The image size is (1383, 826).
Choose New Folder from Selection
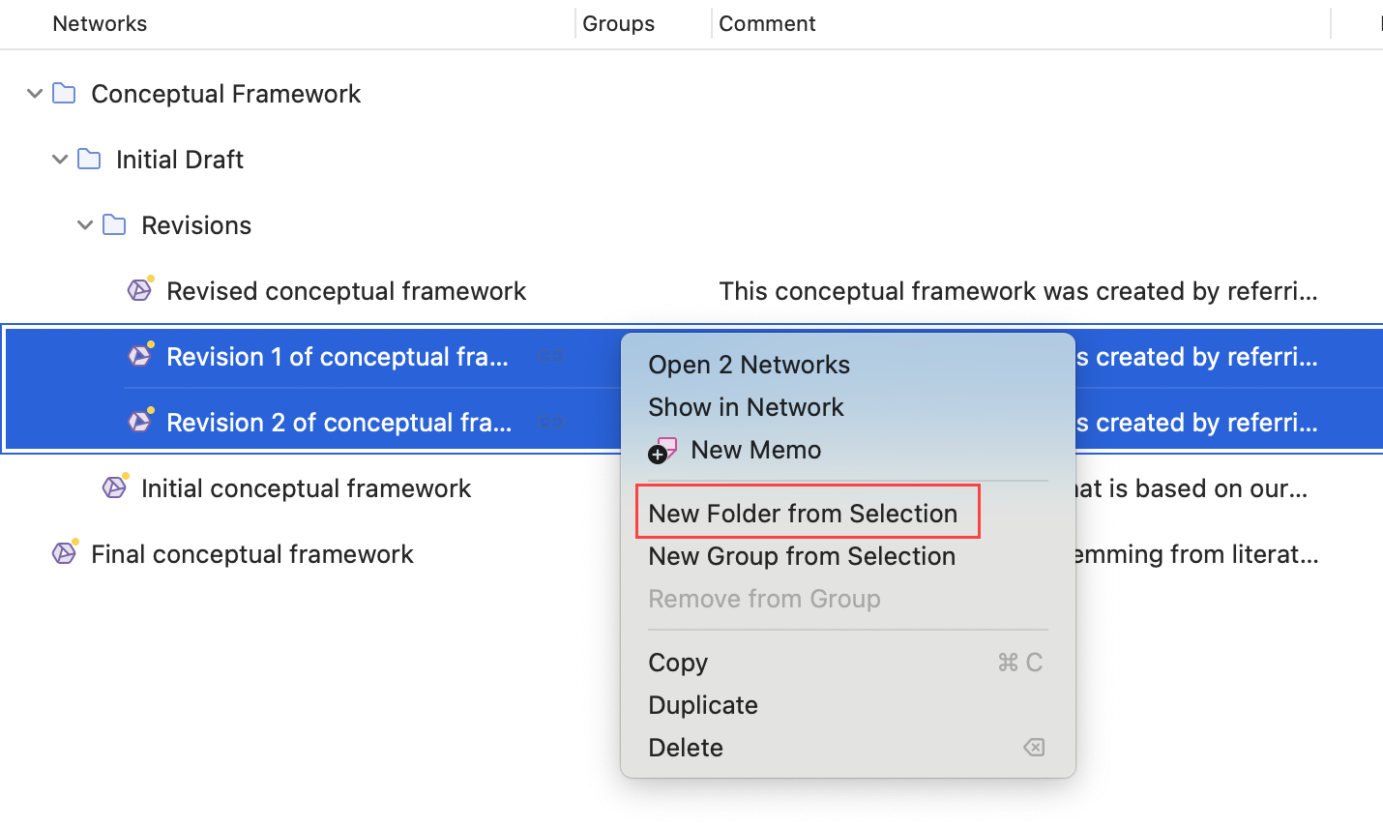pyautogui.click(x=803, y=514)
